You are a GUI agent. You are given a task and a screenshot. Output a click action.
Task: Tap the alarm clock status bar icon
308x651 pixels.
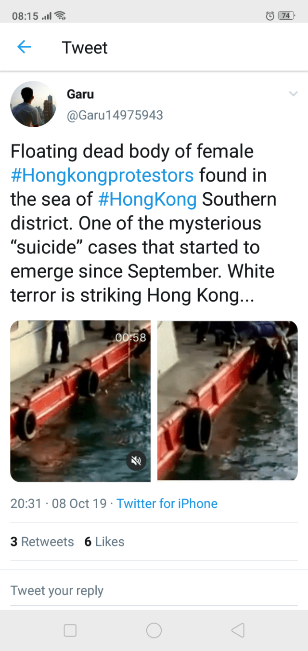270,16
